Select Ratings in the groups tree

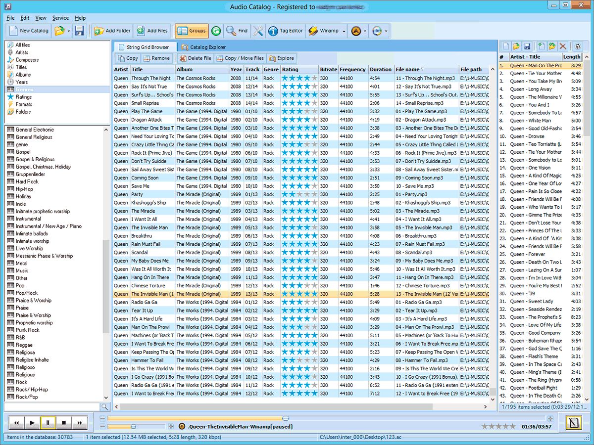(x=24, y=97)
